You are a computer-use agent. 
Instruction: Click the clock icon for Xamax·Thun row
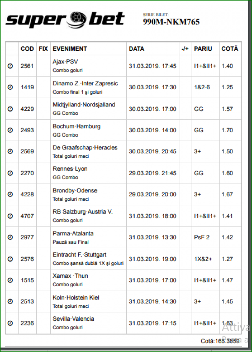point(10,280)
